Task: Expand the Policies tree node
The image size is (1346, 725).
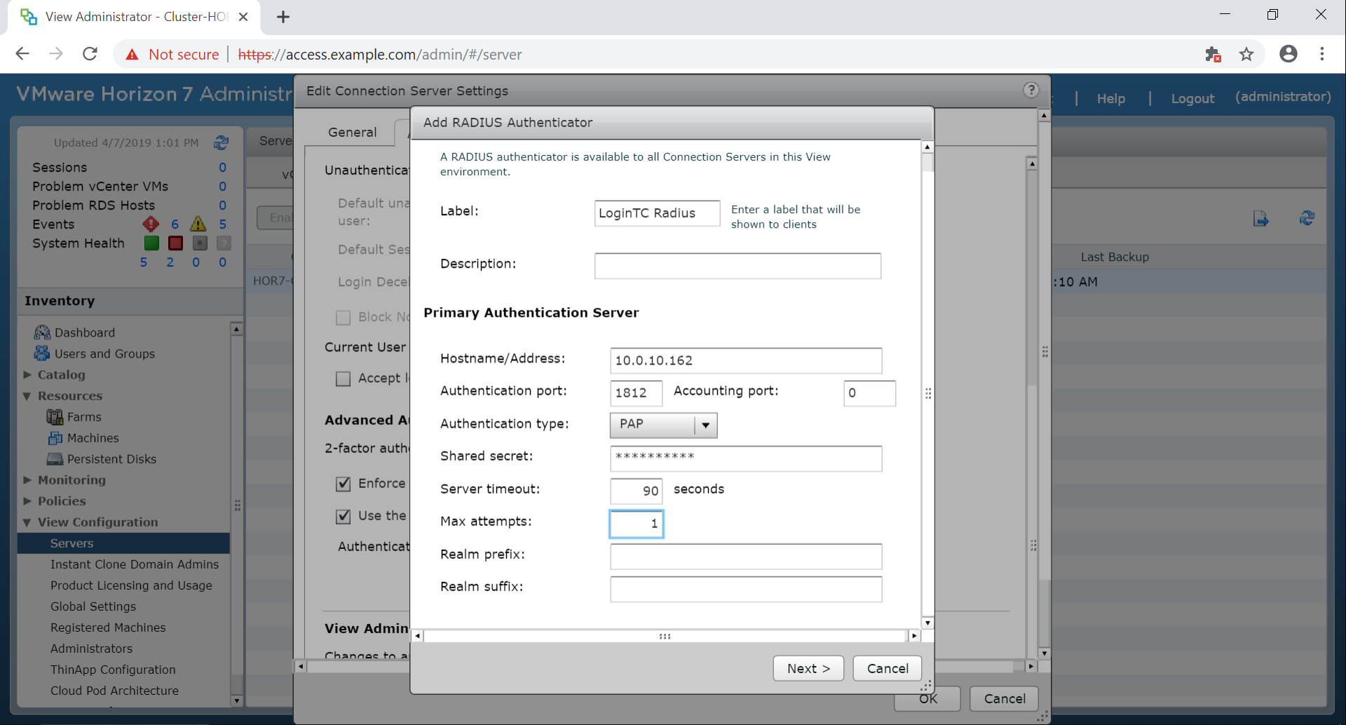Action: (x=27, y=501)
